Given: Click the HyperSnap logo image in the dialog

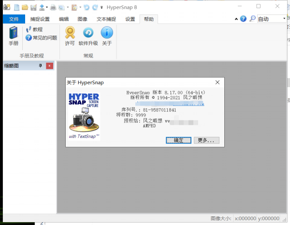Looking at the screenshot, I should (84, 117).
